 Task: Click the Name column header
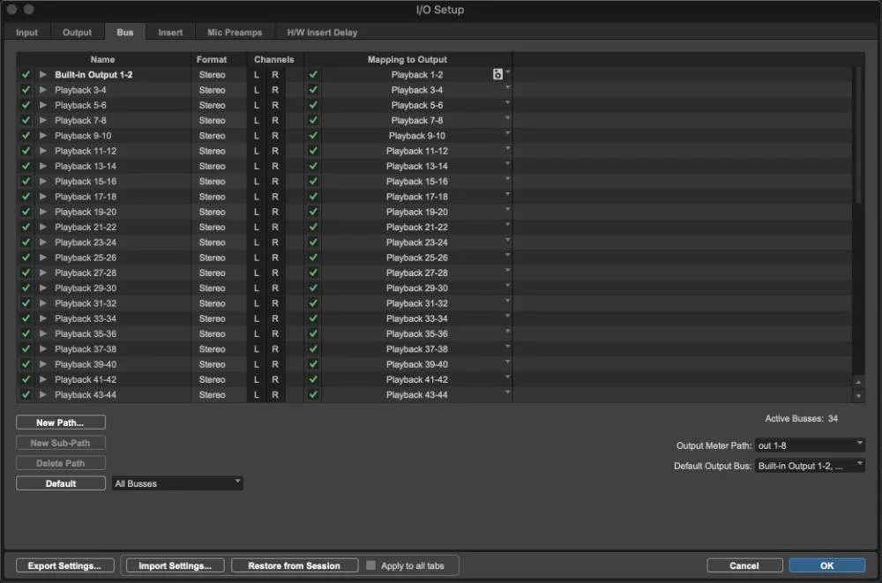(102, 59)
